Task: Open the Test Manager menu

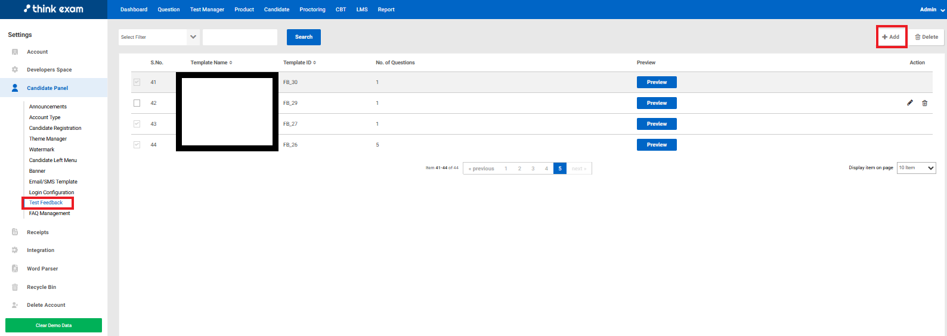Action: [207, 10]
